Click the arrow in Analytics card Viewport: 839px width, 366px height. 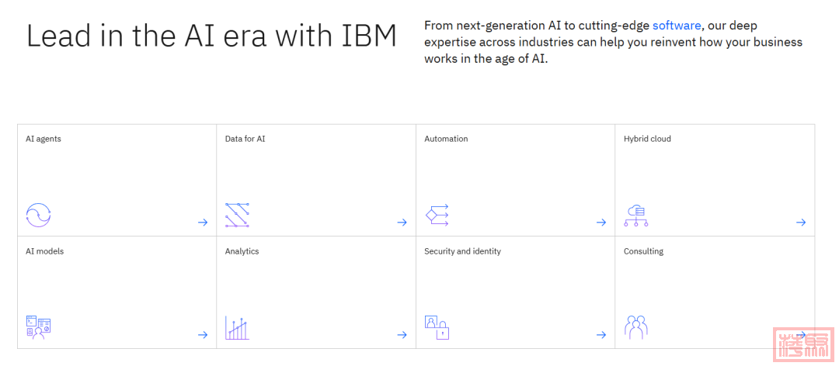[x=402, y=335]
